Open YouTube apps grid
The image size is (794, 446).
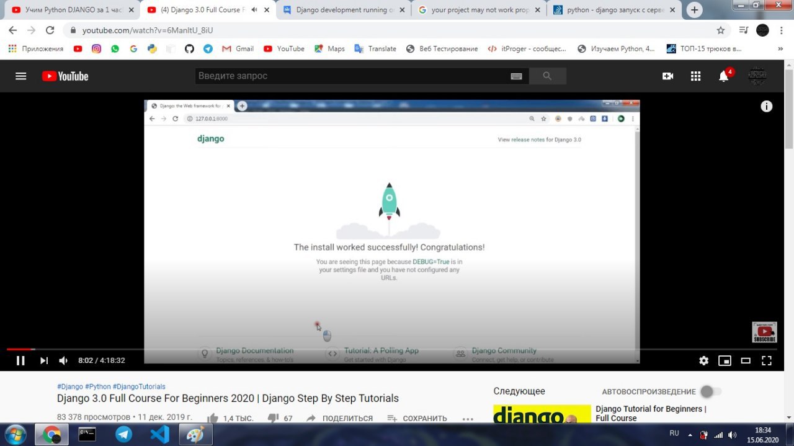695,76
